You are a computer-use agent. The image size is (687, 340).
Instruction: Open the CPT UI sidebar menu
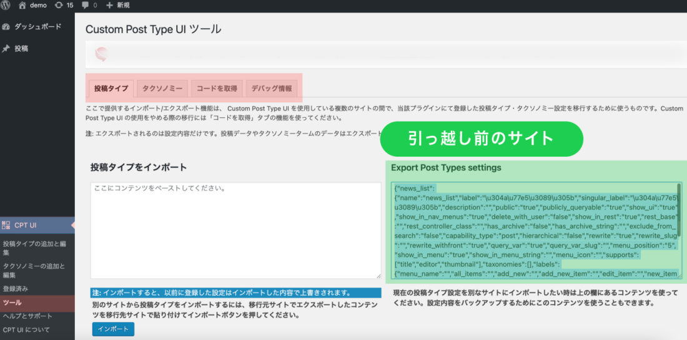[37, 225]
